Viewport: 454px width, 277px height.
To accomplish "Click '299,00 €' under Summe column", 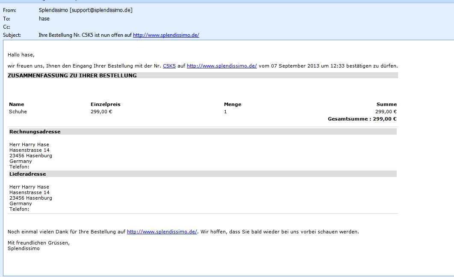I will click(x=386, y=112).
